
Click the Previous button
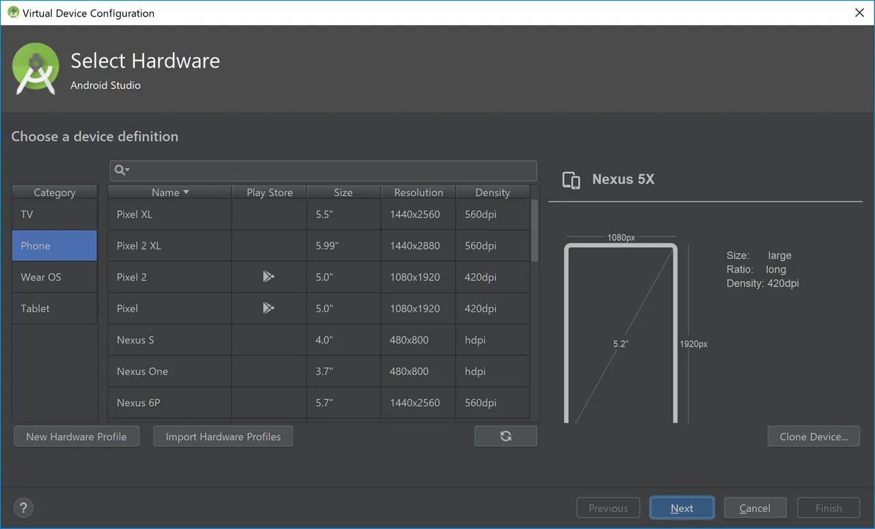pos(608,508)
